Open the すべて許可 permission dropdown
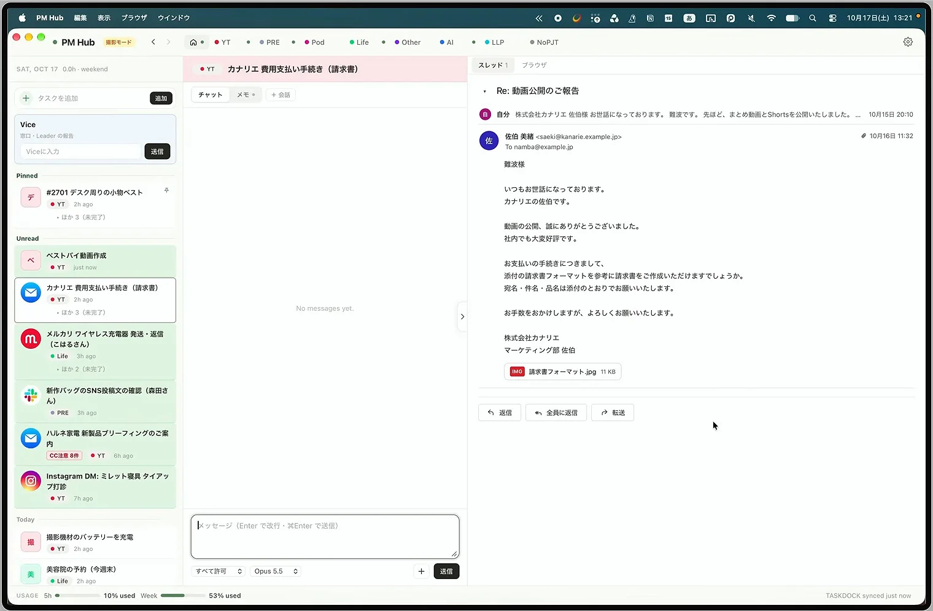 point(219,571)
